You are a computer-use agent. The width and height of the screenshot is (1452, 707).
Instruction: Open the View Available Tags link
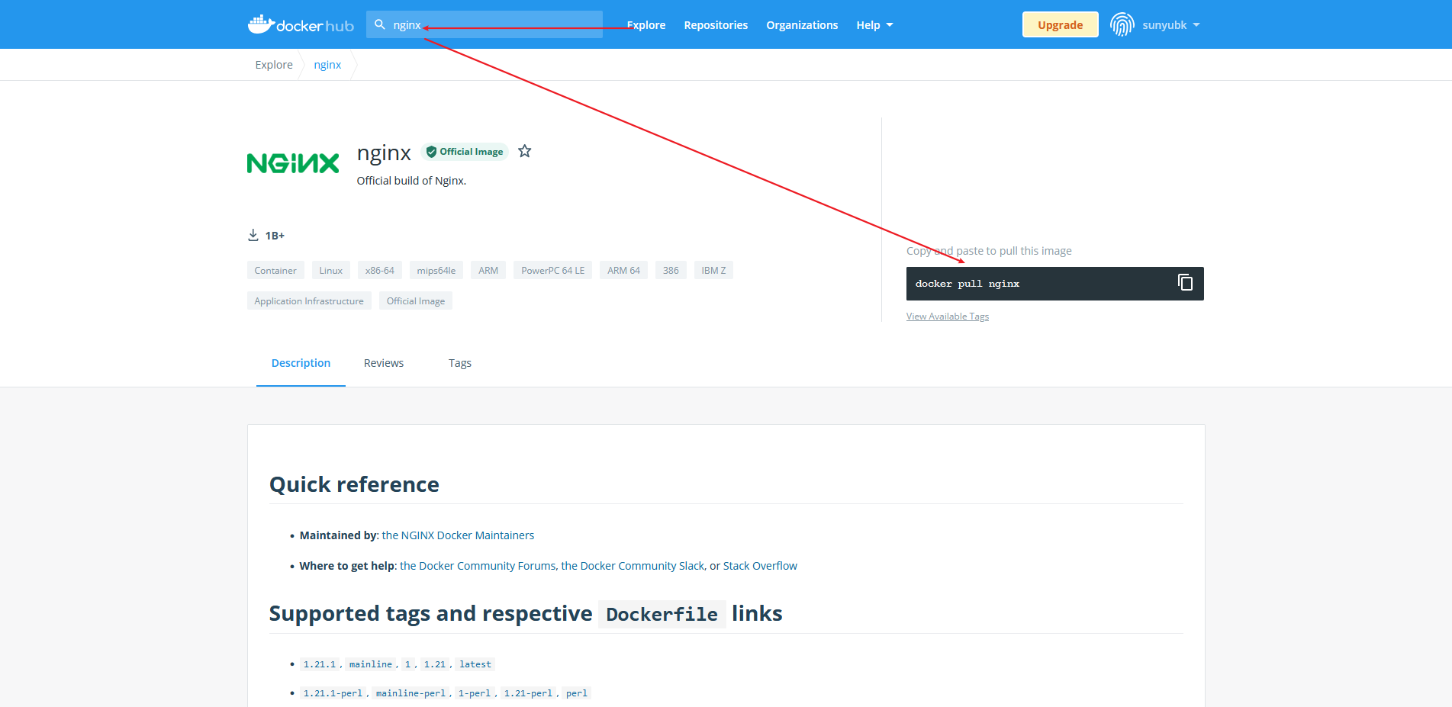947,317
